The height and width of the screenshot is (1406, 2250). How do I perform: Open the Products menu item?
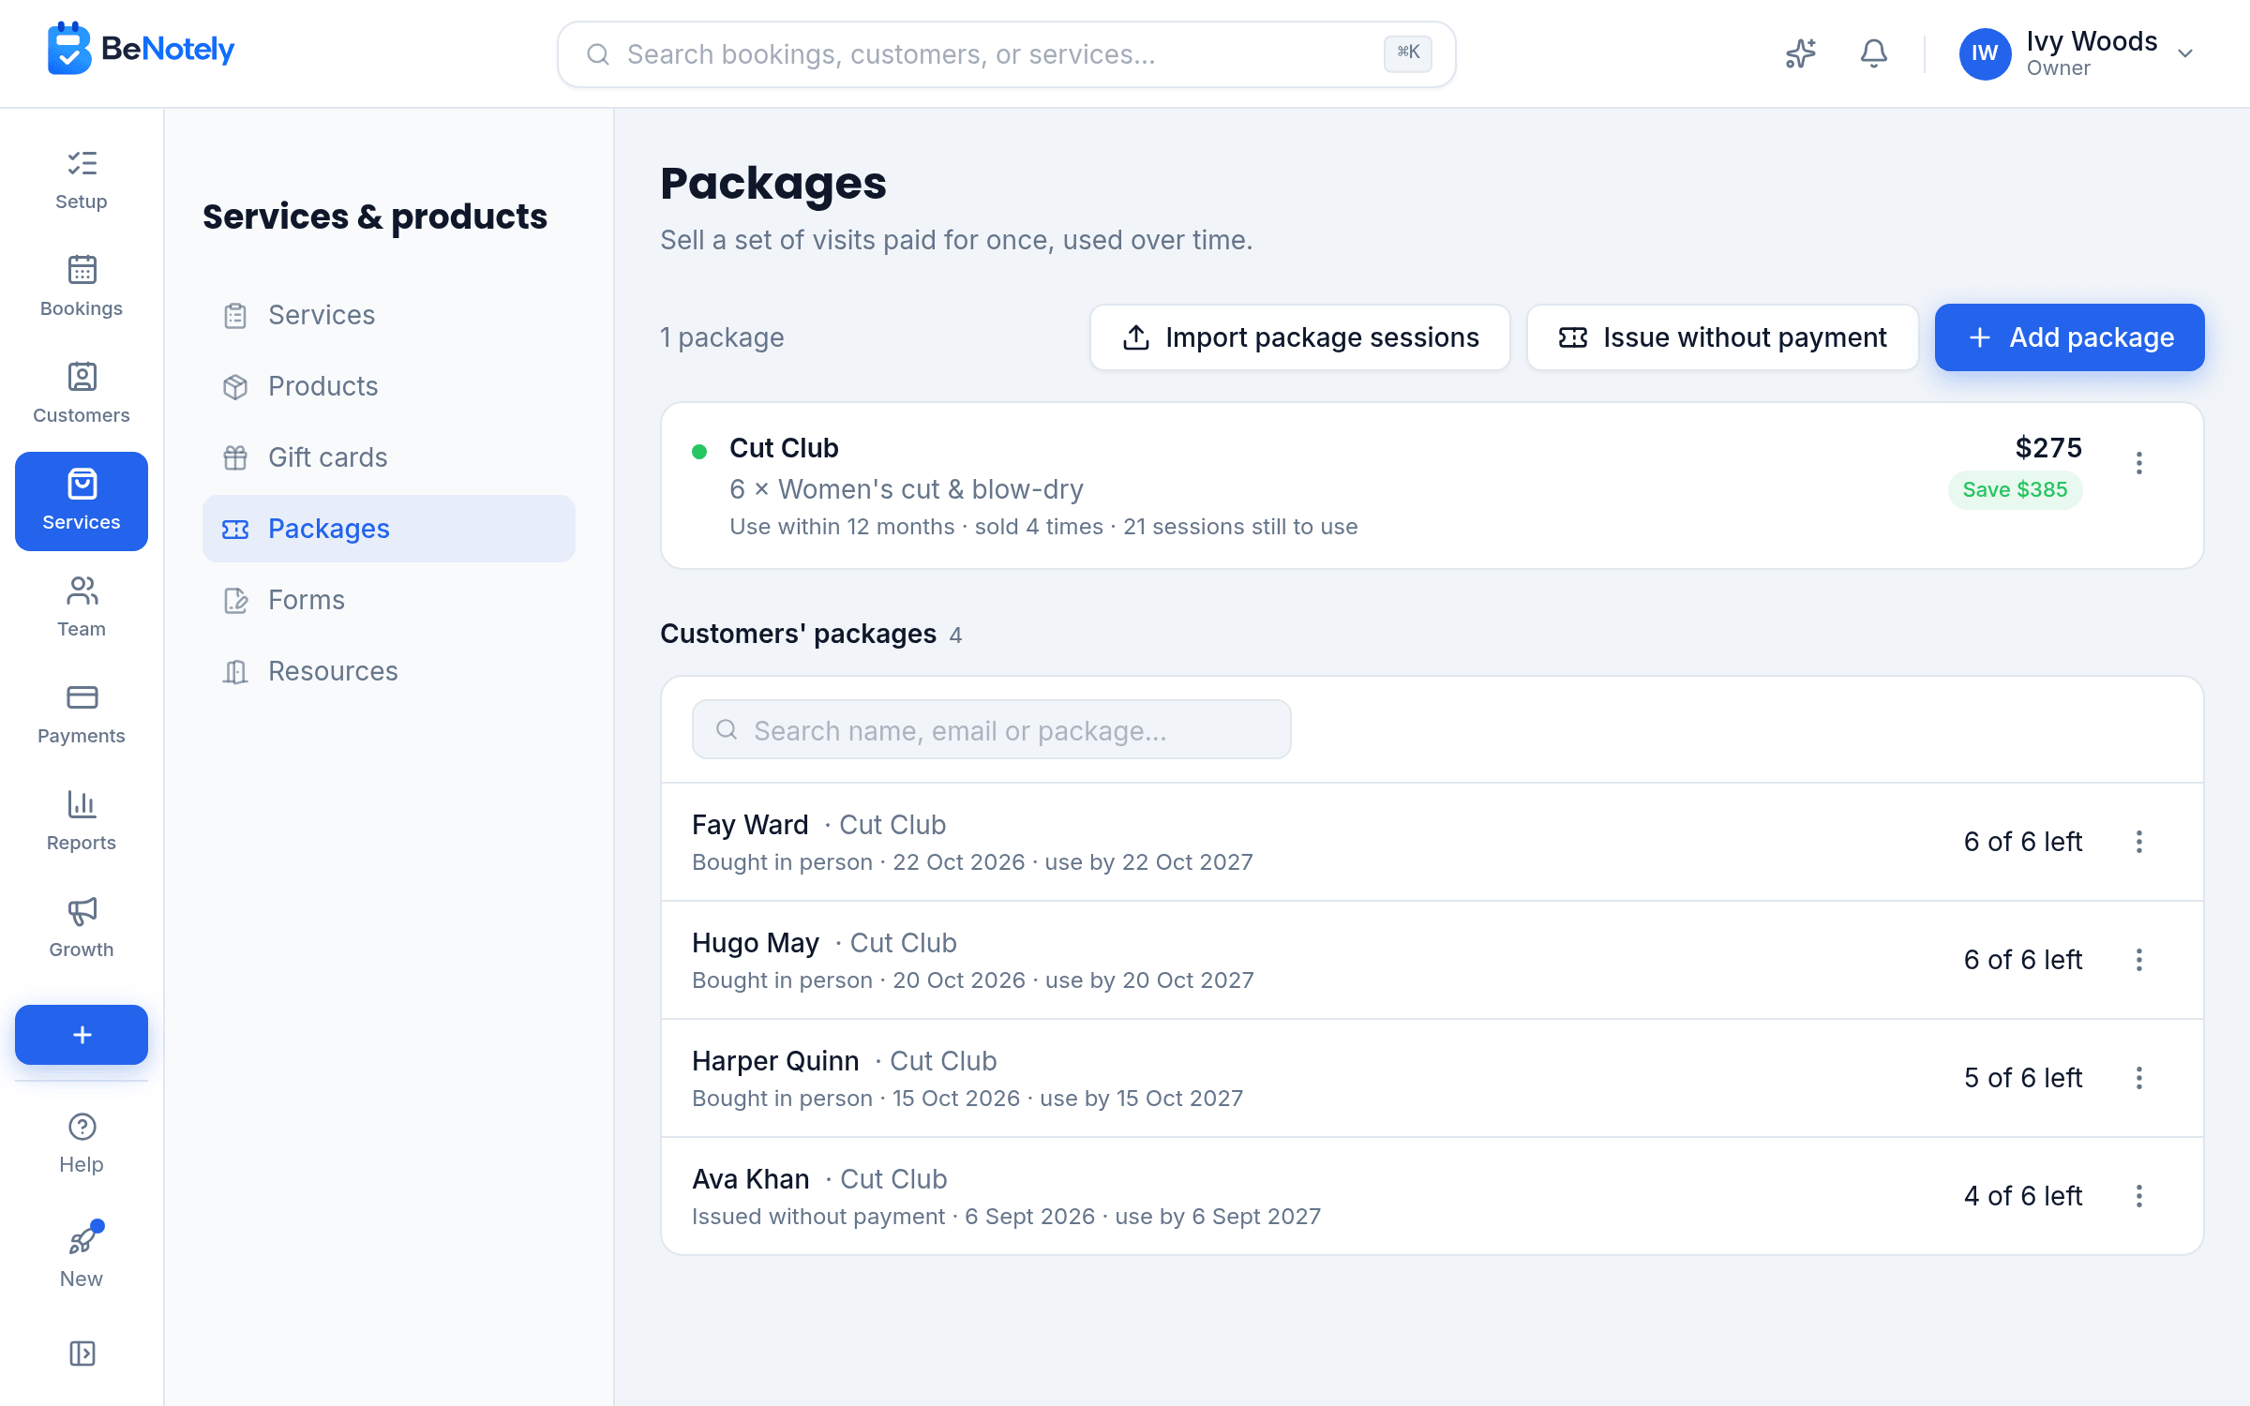389,386
